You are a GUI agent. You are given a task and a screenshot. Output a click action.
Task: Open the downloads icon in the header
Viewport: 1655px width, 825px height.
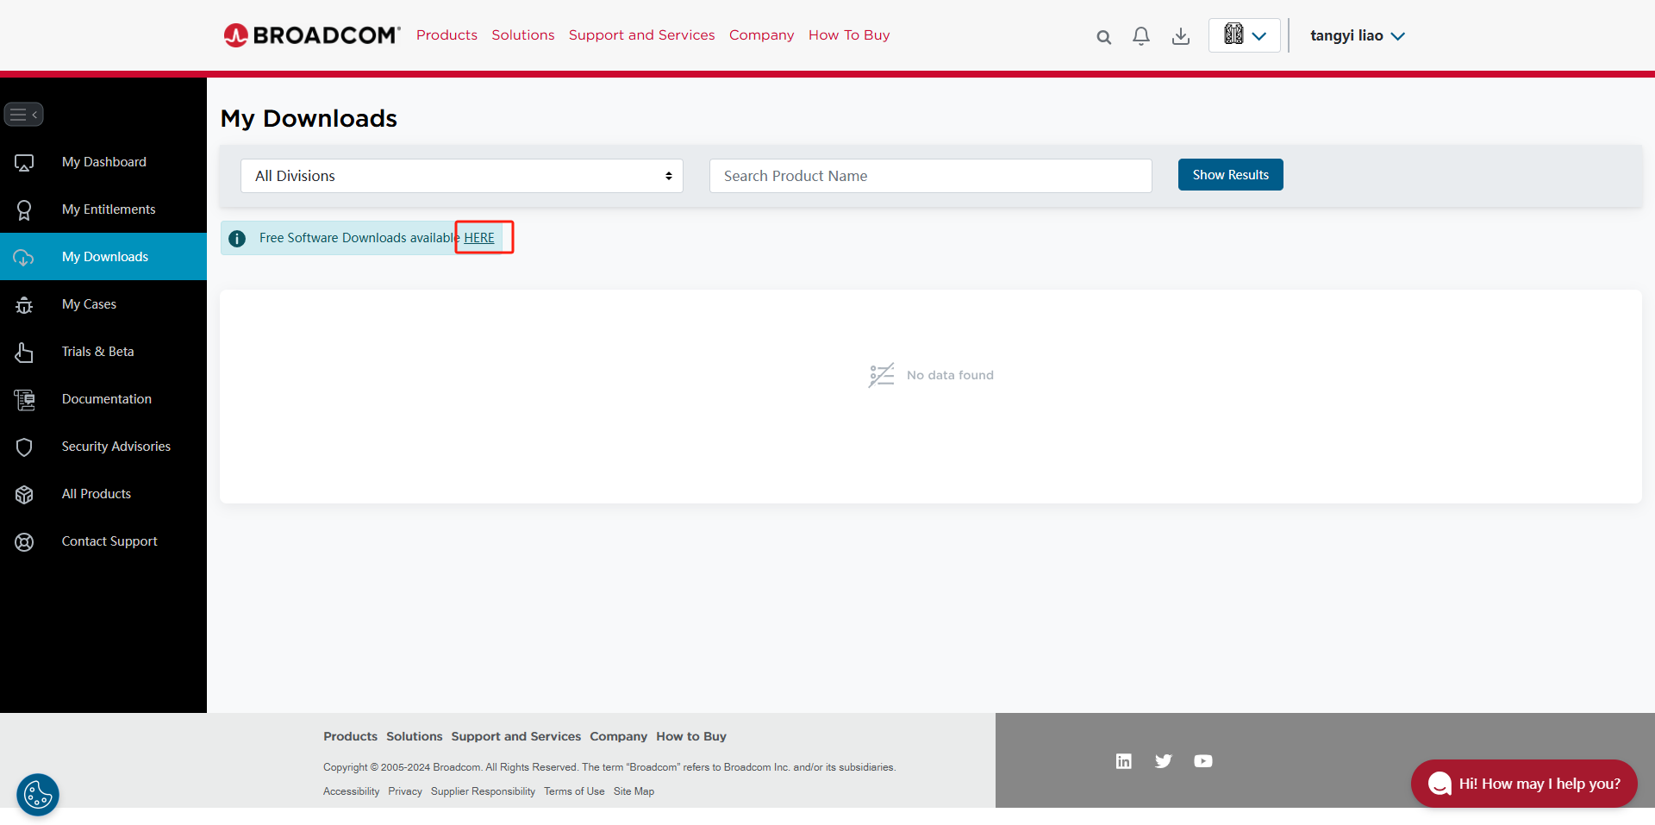point(1180,35)
